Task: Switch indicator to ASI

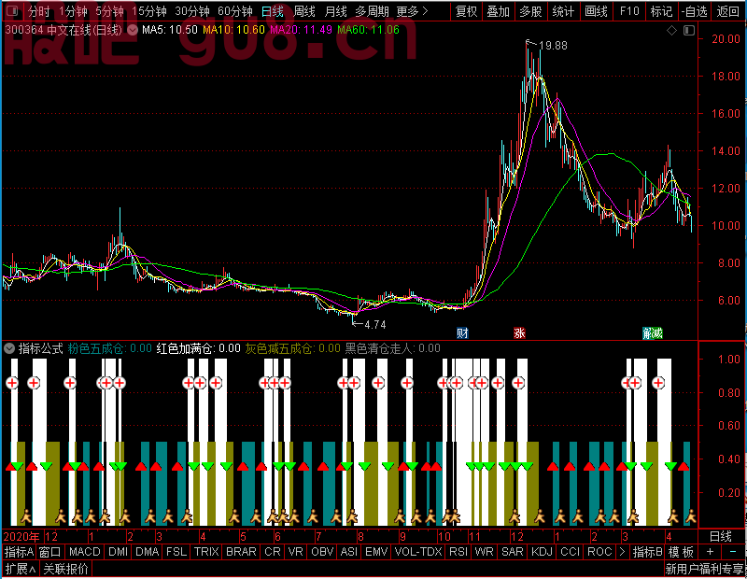Action: tap(349, 552)
